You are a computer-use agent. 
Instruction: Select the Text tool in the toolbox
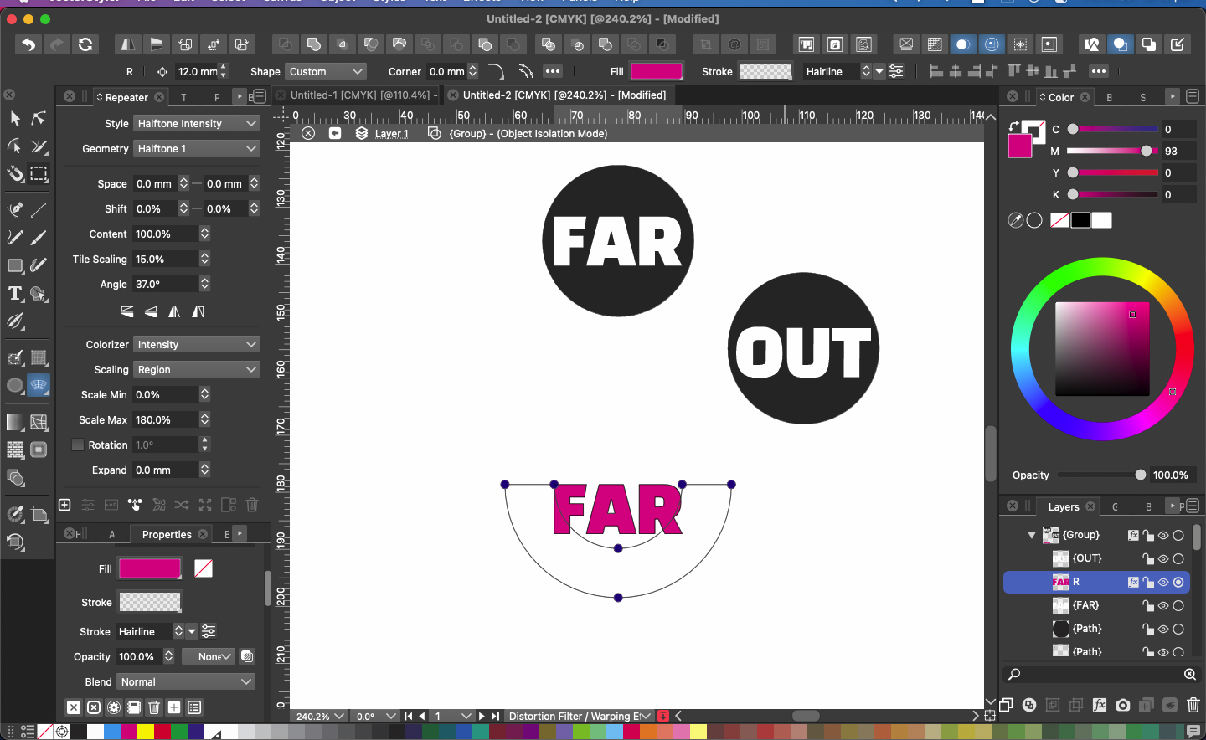[x=15, y=294]
